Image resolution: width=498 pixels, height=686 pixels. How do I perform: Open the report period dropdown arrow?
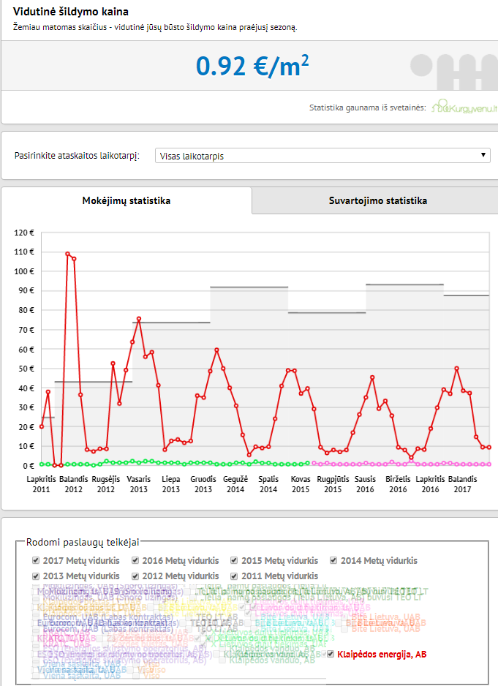tap(483, 155)
